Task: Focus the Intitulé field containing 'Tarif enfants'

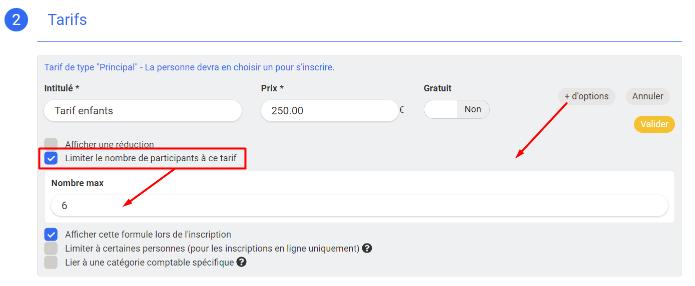Action: click(x=143, y=111)
